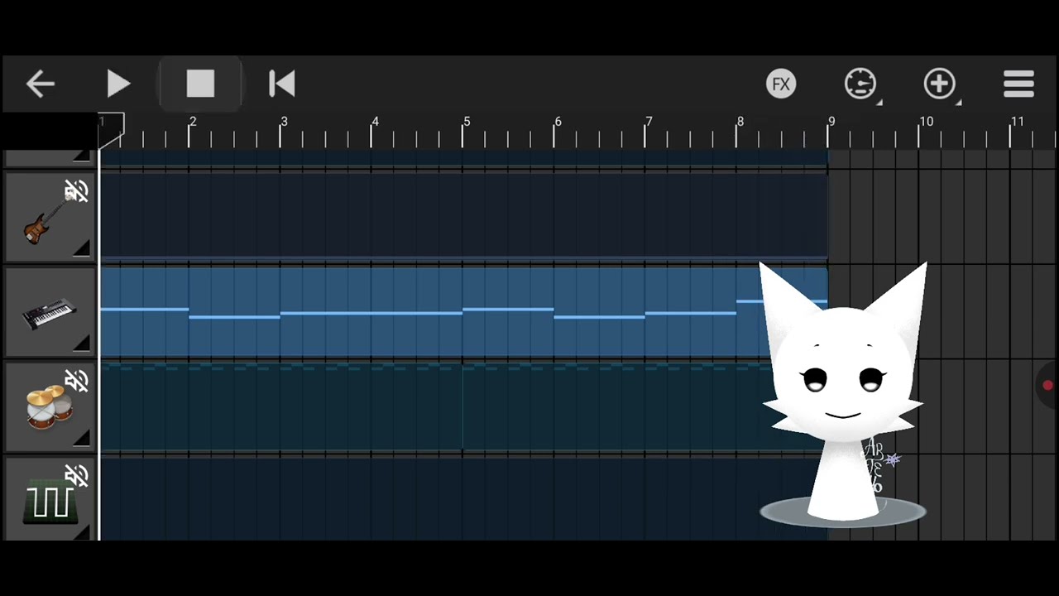1059x596 pixels.
Task: Expand the drum track options
Action: (82, 438)
